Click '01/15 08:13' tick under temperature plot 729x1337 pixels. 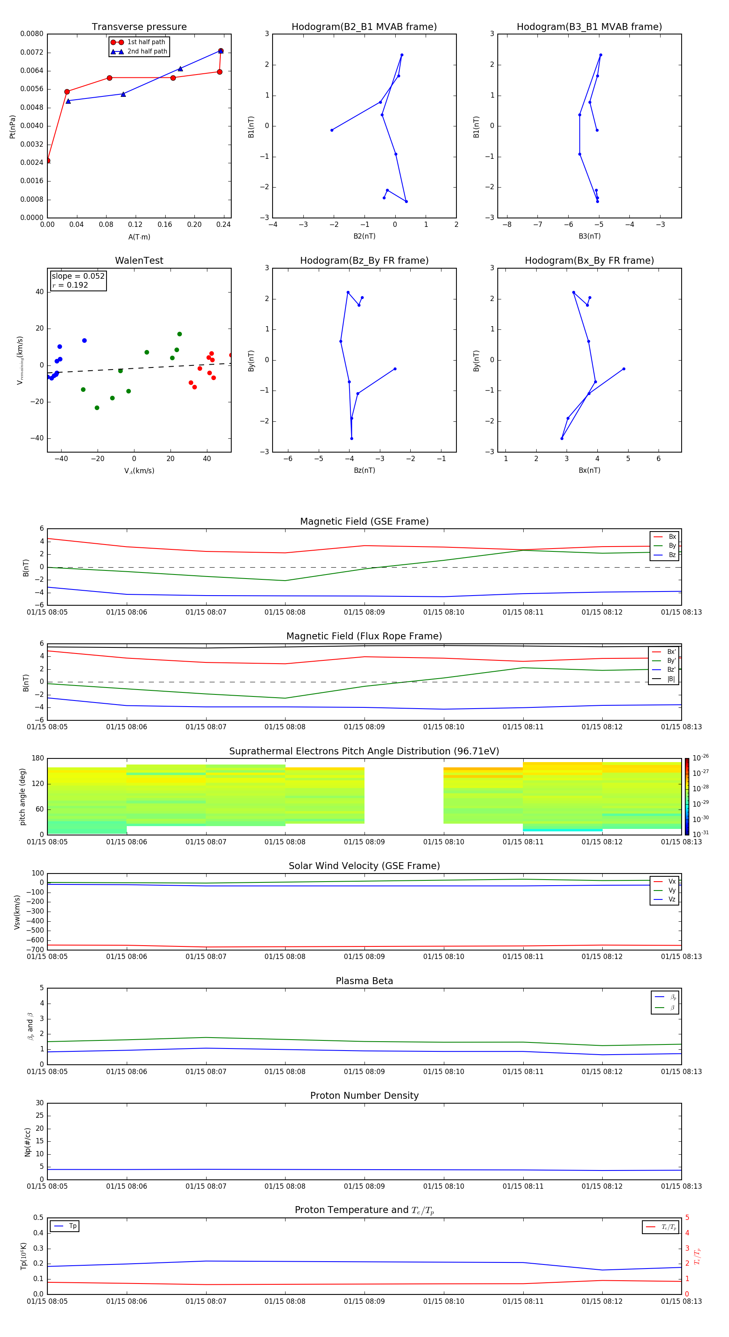pyautogui.click(x=681, y=1301)
